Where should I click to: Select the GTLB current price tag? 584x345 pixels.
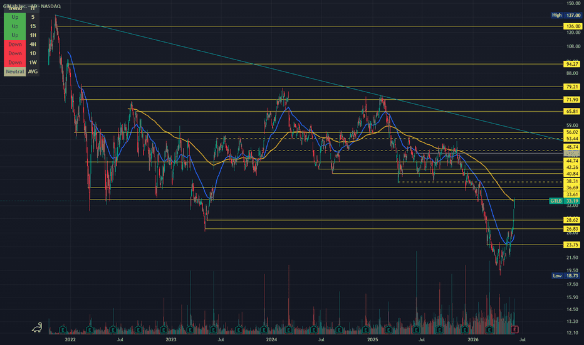[x=556, y=201]
